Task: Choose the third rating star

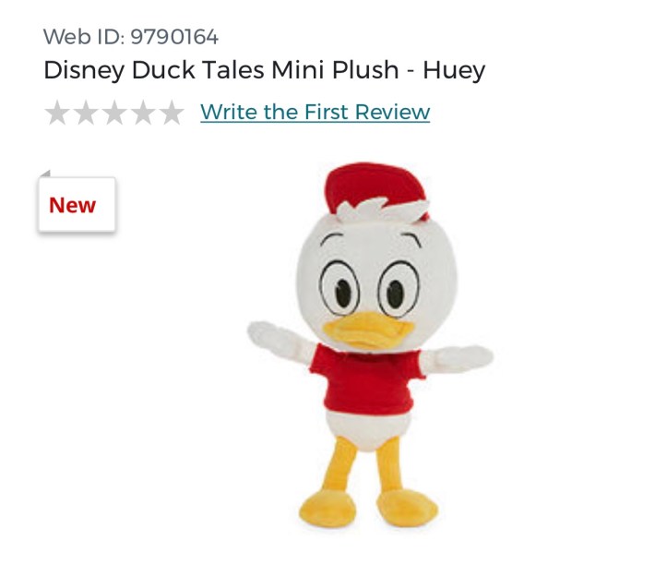Action: (x=114, y=113)
